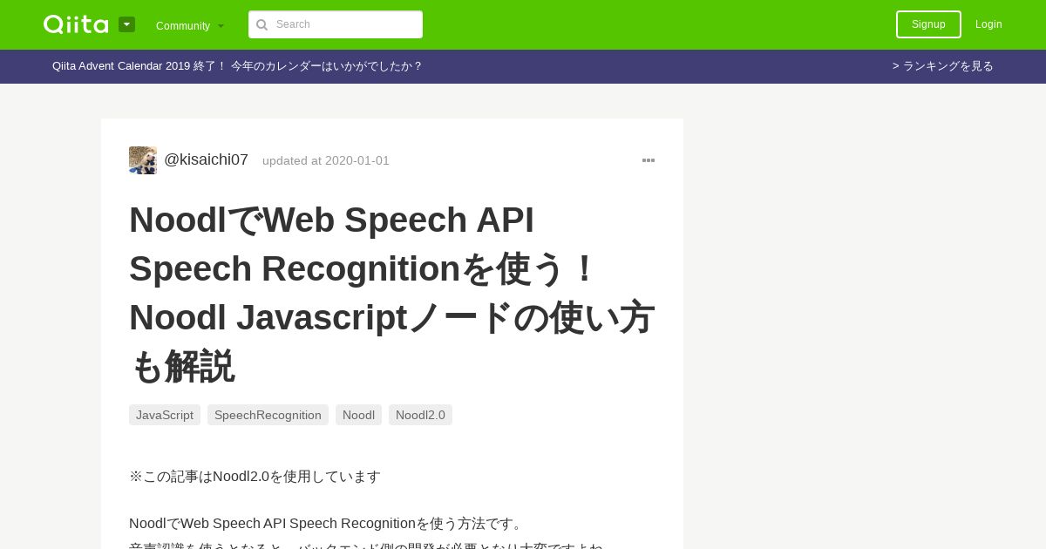This screenshot has height=549, width=1046.
Task: Click the article title heading
Action: point(392,293)
